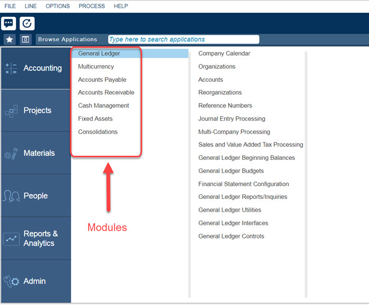The height and width of the screenshot is (305, 369).
Task: Click the chat message icon
Action: click(9, 24)
